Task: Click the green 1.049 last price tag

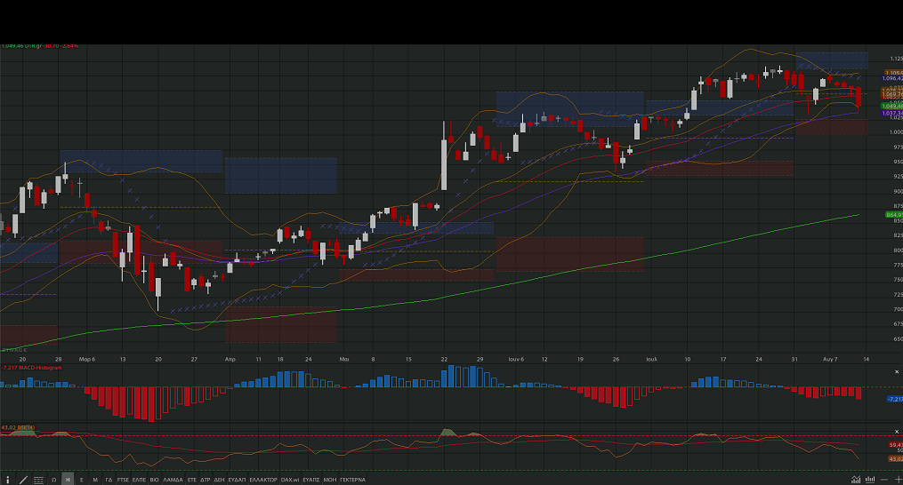Action: coord(892,106)
